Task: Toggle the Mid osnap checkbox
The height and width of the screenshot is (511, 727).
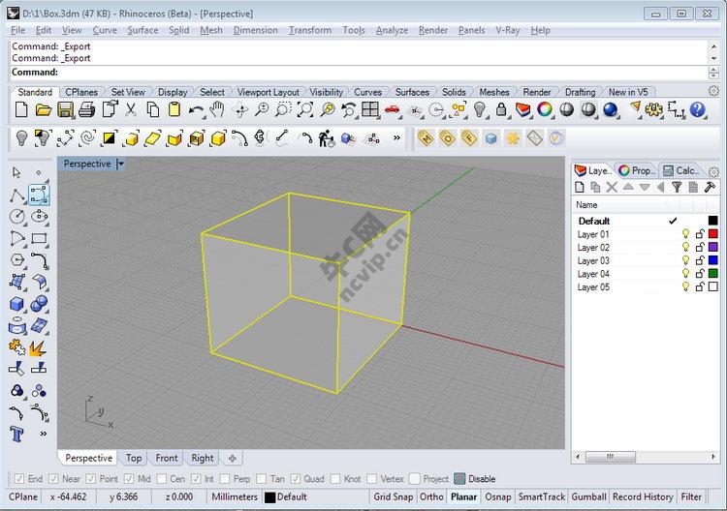Action: [x=129, y=479]
